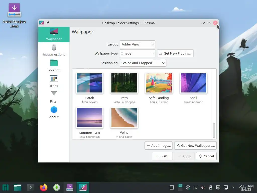Expand the Positioning dropdown
This screenshot has width=257, height=193.
pos(143,63)
